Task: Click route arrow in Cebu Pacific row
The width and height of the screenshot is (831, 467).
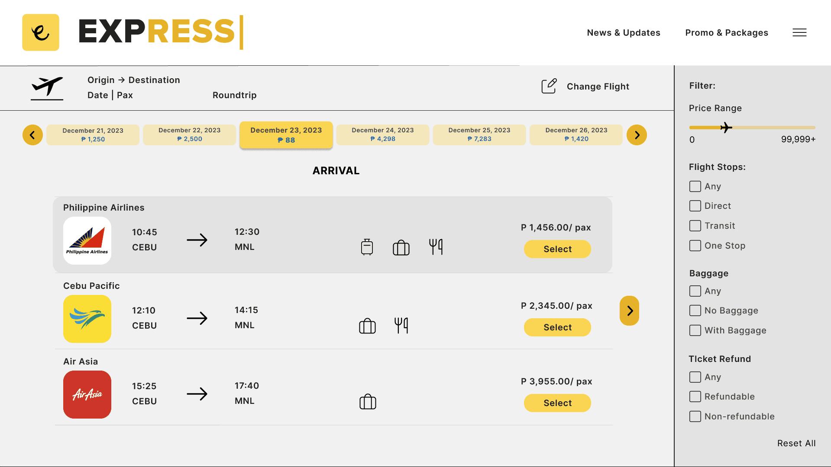Action: coord(197,318)
